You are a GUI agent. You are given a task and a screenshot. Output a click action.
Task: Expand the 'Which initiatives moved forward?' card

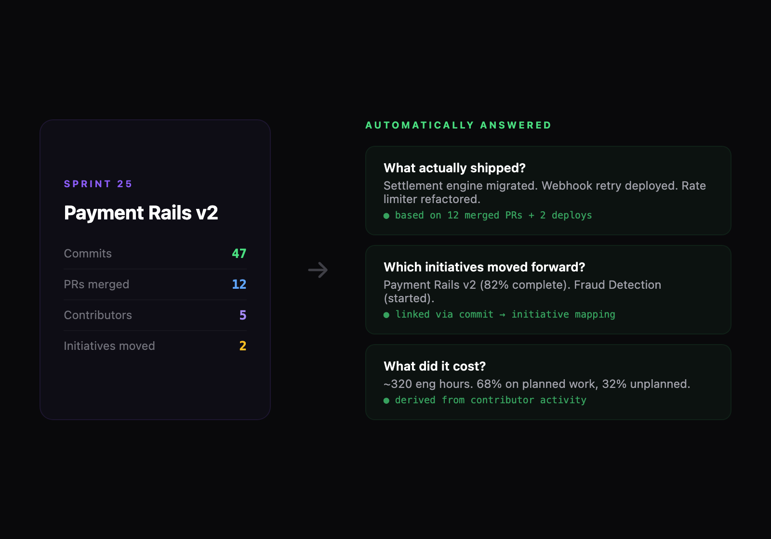pyautogui.click(x=548, y=290)
